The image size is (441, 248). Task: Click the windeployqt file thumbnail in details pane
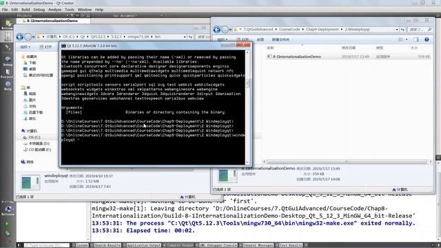30,183
